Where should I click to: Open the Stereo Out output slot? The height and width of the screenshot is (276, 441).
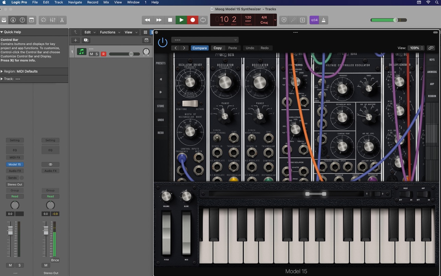pyautogui.click(x=15, y=185)
